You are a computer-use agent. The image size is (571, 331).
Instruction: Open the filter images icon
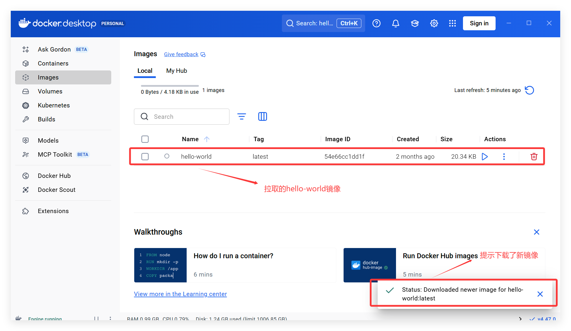(241, 116)
